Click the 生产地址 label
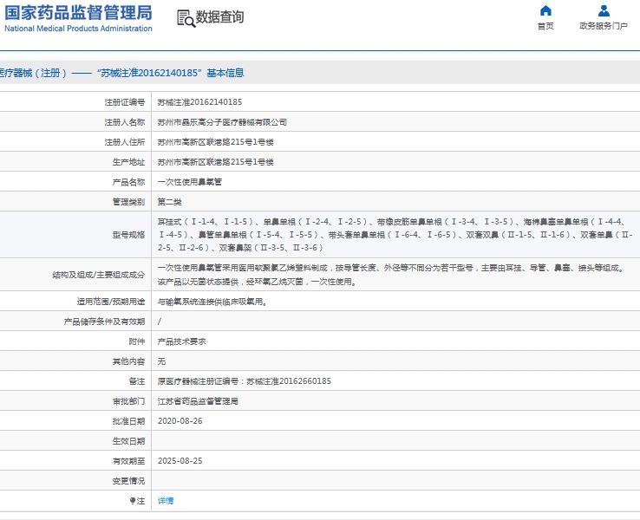This screenshot has width=640, height=520. 128,162
